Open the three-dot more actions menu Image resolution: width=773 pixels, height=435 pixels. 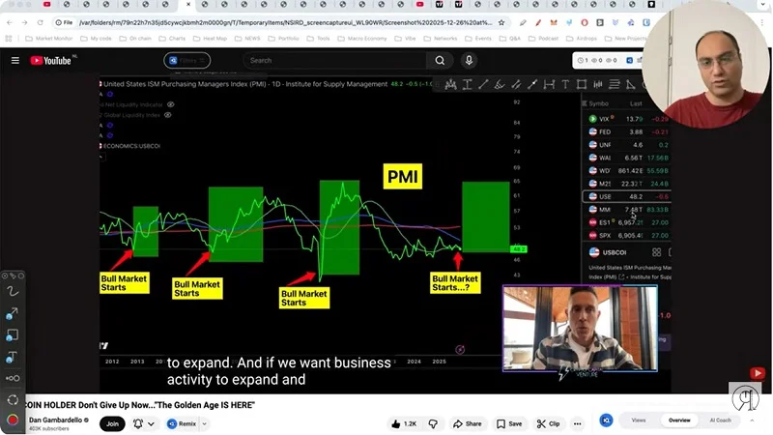click(577, 423)
